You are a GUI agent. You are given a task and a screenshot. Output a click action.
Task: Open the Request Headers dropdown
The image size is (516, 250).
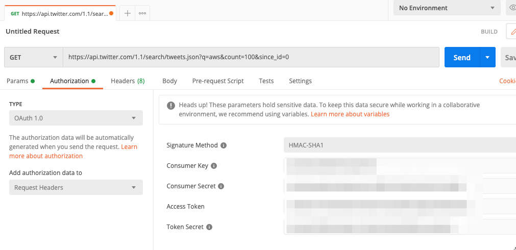(x=76, y=188)
